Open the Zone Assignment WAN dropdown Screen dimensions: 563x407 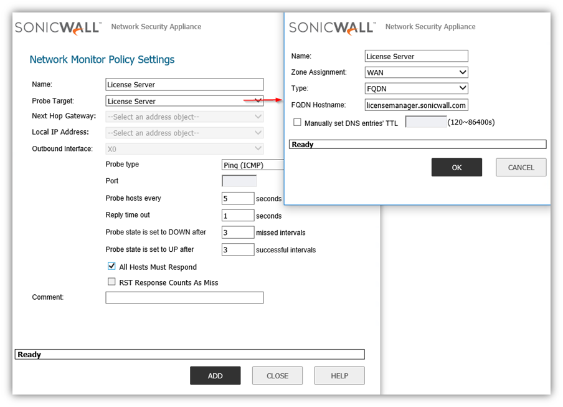click(417, 72)
